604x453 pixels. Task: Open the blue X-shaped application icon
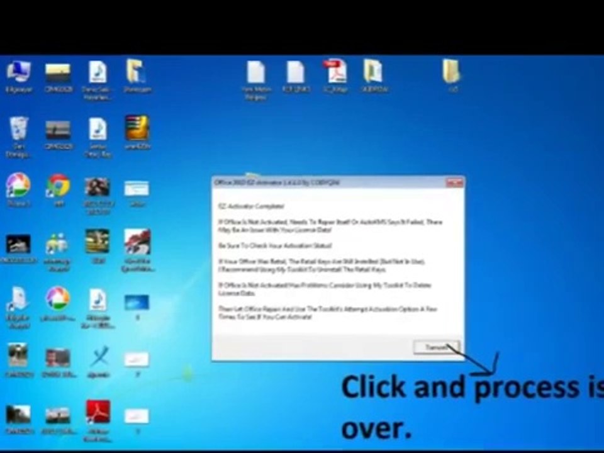pyautogui.click(x=99, y=362)
